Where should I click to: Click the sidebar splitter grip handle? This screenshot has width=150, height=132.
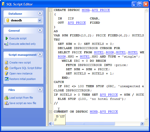pyautogui.click(x=47, y=67)
